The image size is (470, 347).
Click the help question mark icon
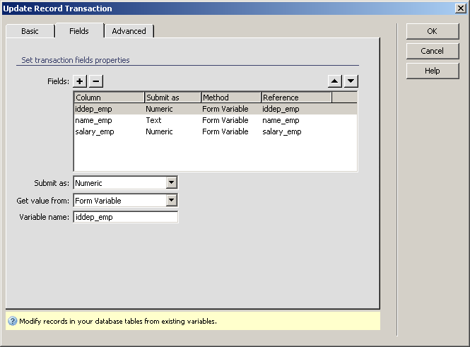pyautogui.click(x=12, y=321)
